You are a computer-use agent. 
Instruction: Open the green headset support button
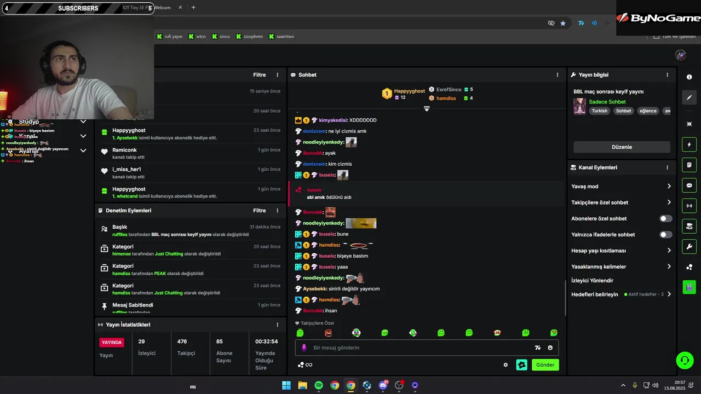point(685,360)
